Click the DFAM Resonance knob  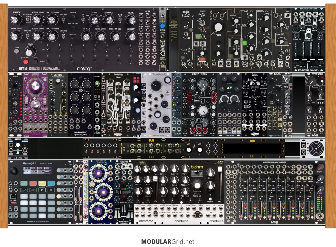click(x=109, y=20)
